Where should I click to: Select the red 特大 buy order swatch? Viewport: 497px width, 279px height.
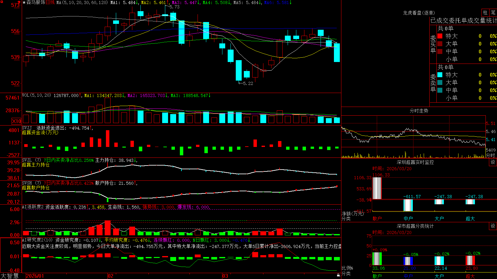point(440,36)
